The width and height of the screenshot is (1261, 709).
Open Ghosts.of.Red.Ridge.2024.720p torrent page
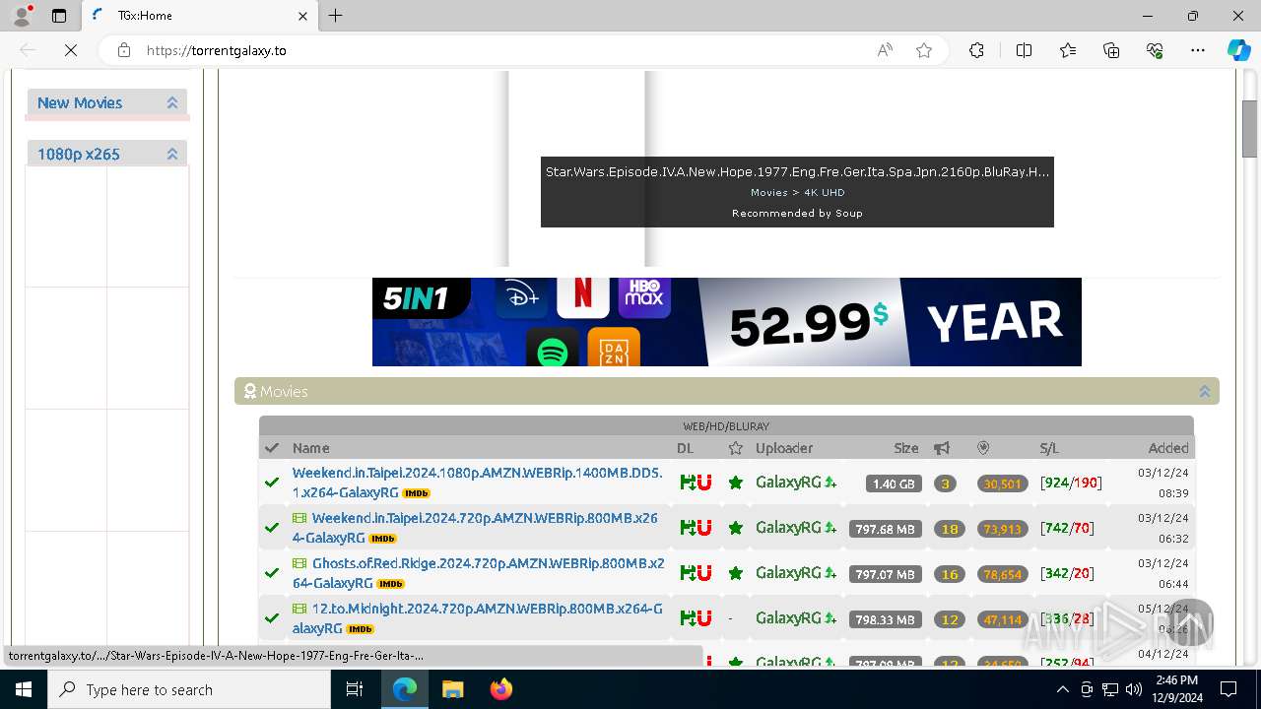pos(478,573)
